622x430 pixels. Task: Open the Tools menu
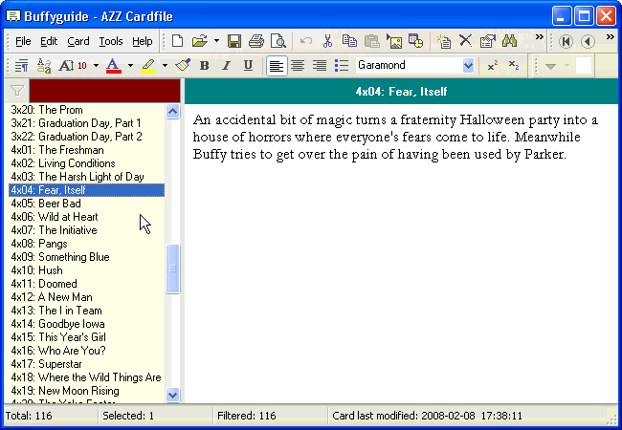[x=111, y=41]
